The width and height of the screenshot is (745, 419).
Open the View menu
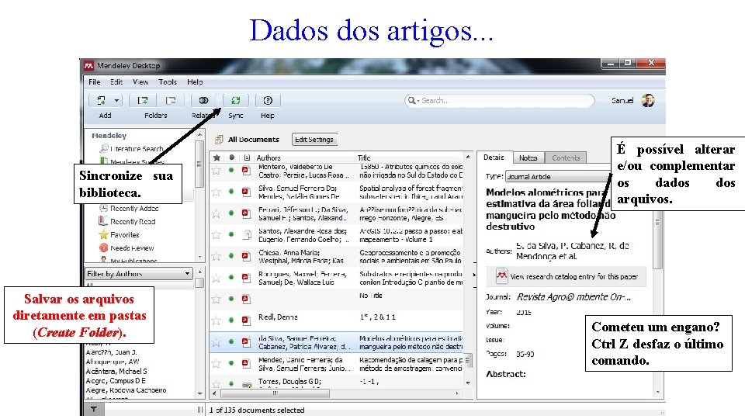(x=140, y=81)
